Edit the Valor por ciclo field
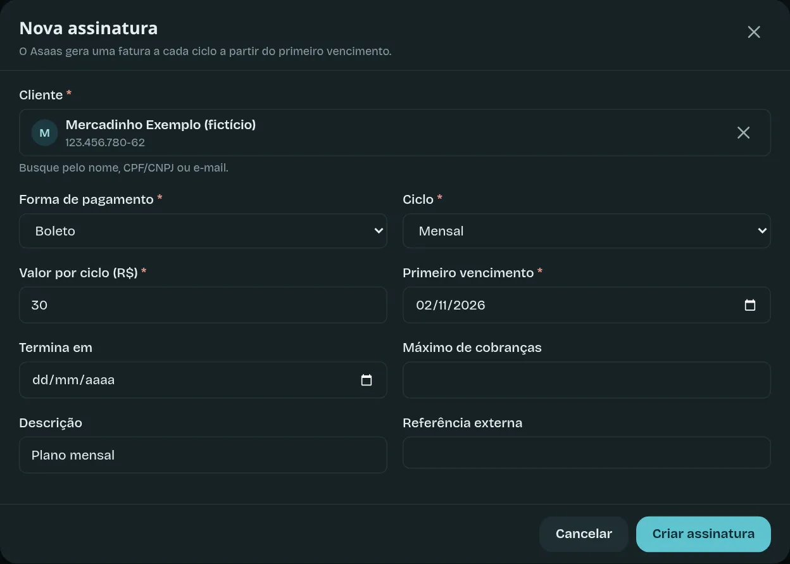Image resolution: width=790 pixels, height=564 pixels. click(x=203, y=305)
